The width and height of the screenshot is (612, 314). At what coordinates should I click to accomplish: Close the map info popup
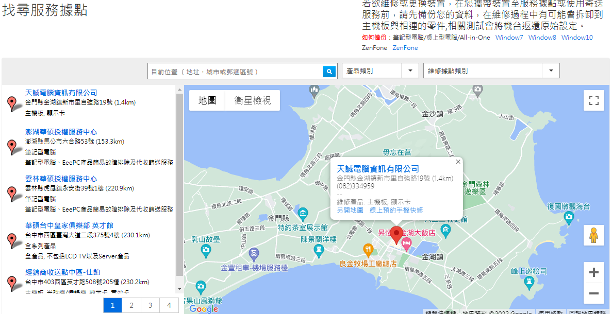tap(458, 162)
